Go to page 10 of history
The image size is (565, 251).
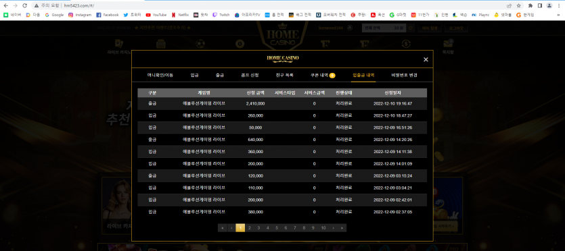point(323,228)
